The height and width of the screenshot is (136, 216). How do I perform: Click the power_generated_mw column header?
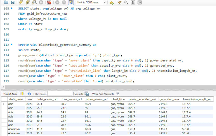(142, 99)
